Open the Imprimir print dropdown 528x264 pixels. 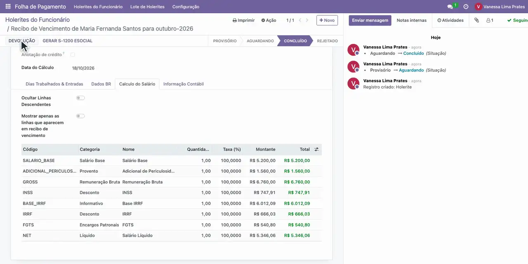click(244, 20)
